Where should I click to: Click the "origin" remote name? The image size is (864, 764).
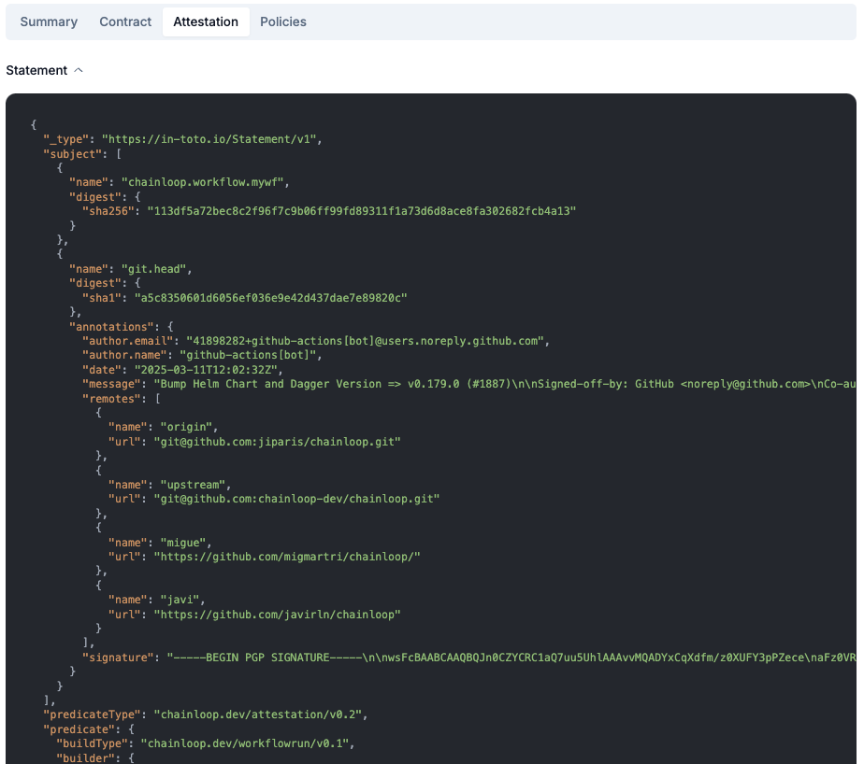click(186, 427)
